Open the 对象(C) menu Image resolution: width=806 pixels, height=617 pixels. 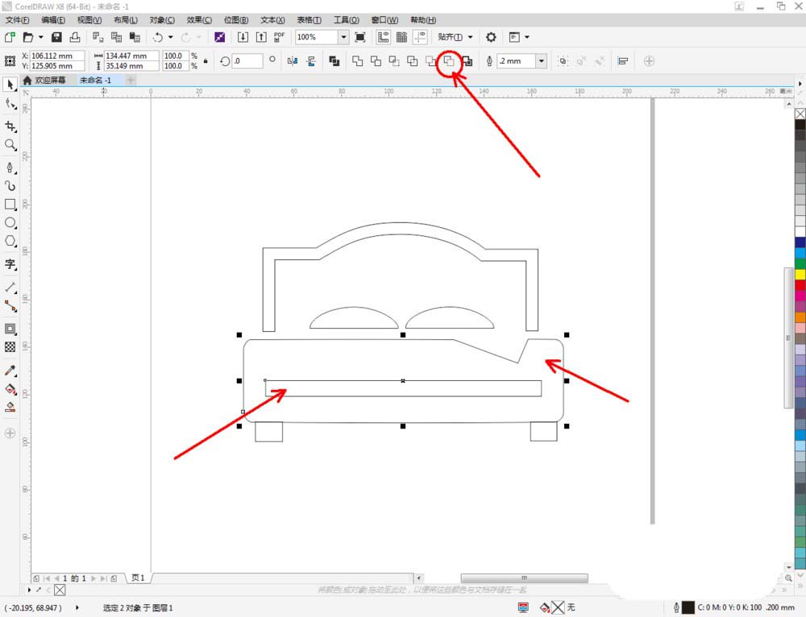coord(162,20)
